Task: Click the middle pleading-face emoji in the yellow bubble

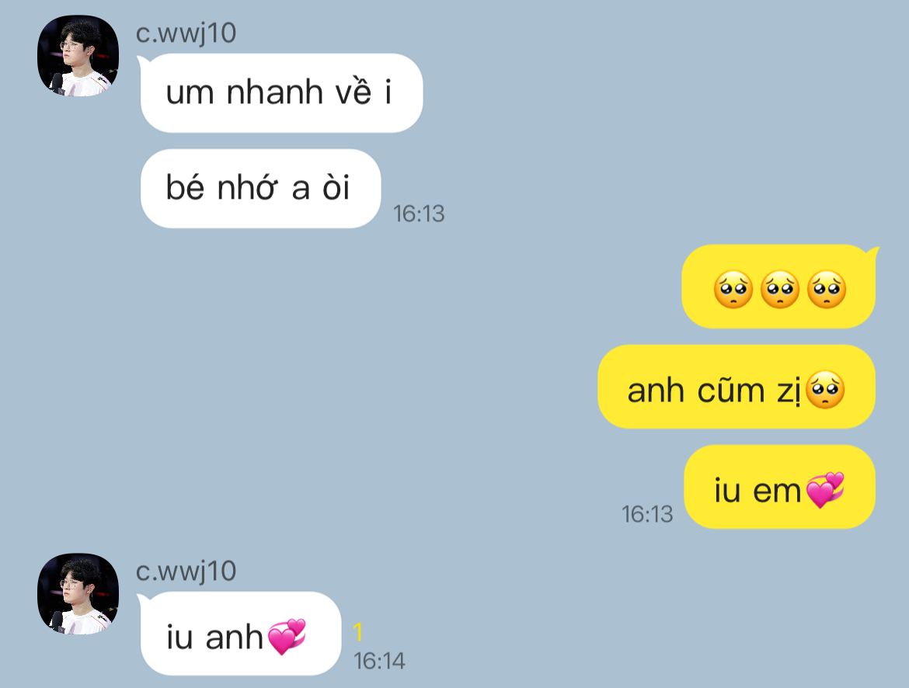Action: tap(780, 289)
